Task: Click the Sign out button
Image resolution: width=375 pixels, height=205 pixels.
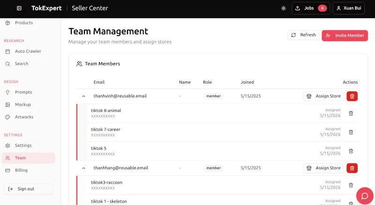Action: [x=28, y=189]
